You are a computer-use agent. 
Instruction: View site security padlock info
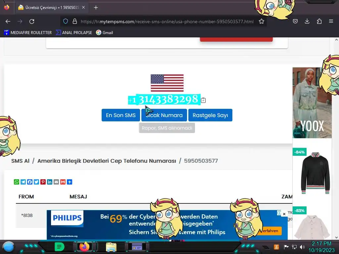click(75, 21)
